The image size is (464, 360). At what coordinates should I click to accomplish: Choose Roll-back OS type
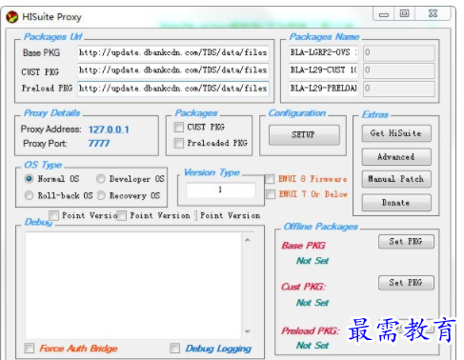29,195
